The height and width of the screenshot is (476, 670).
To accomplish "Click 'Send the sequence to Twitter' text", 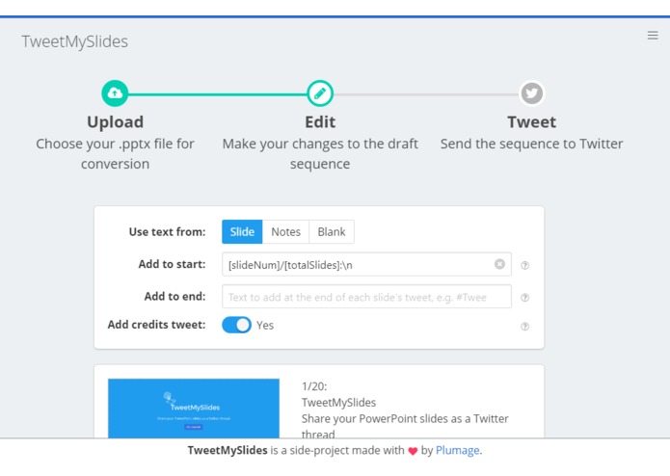I will 531,144.
